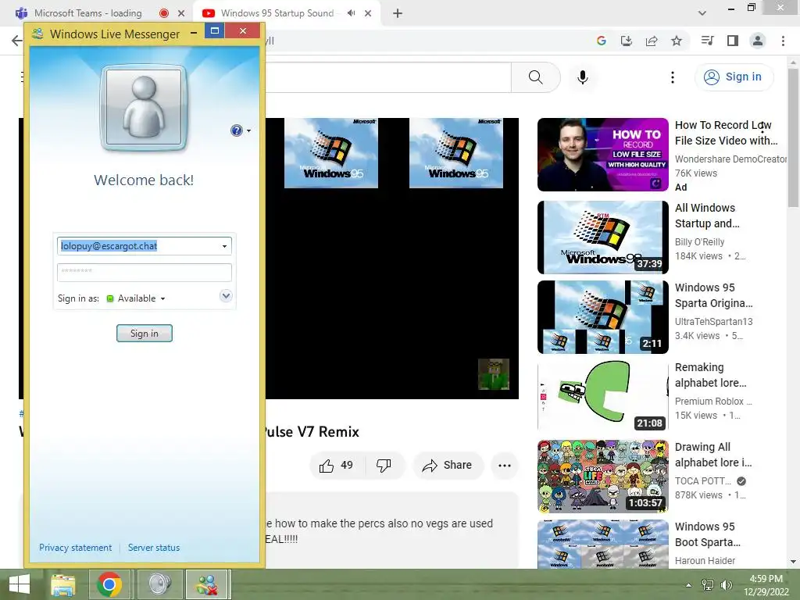Viewport: 800px width, 600px height.
Task: Click Wondershare DemoCreator channel name
Action: point(730,159)
